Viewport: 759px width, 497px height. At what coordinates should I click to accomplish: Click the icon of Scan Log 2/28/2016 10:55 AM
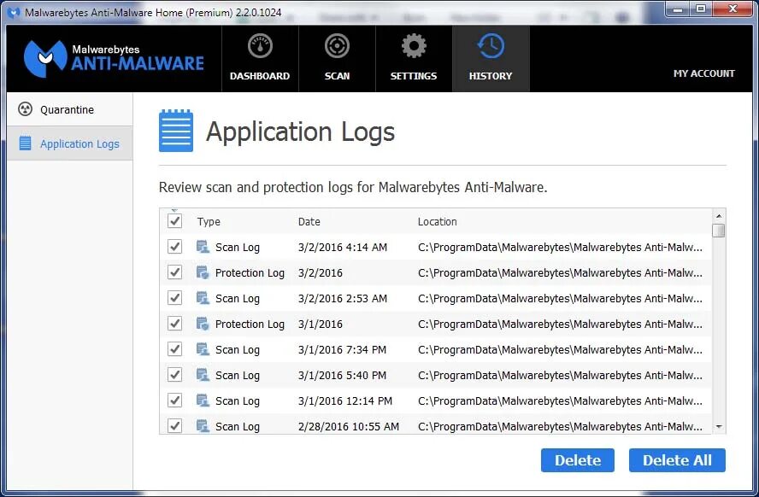point(203,426)
